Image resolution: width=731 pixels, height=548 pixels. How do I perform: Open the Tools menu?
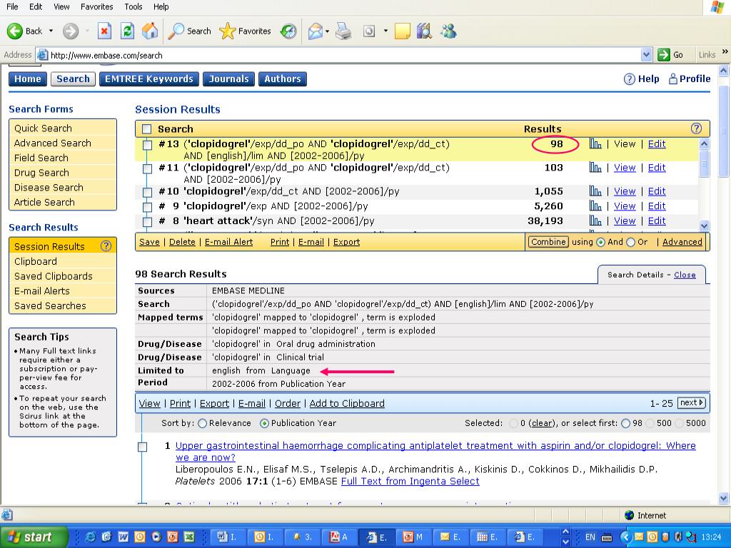[133, 6]
